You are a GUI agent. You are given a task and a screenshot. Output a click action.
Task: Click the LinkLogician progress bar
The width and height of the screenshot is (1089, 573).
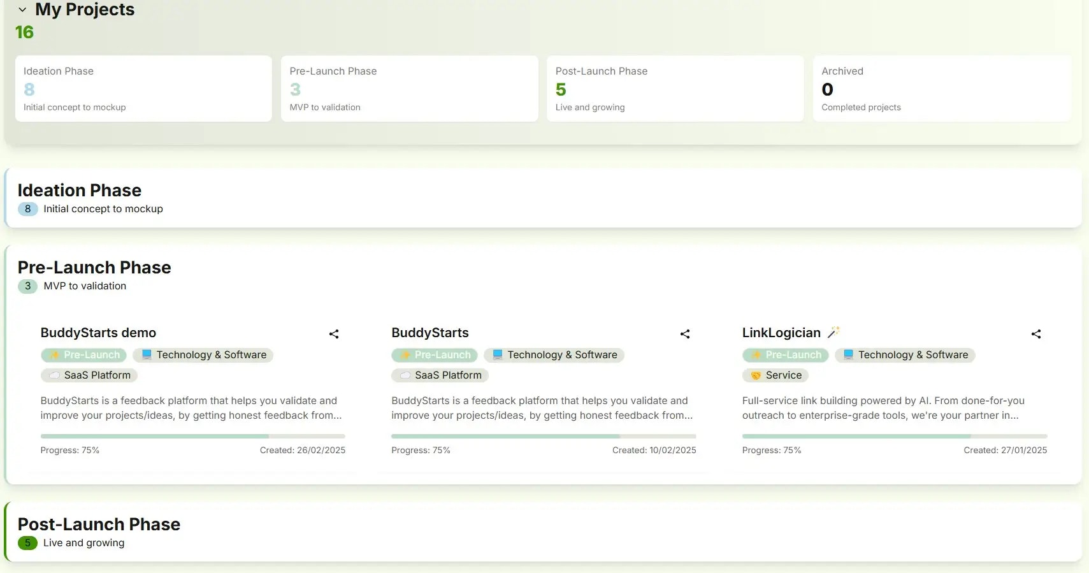(x=895, y=437)
